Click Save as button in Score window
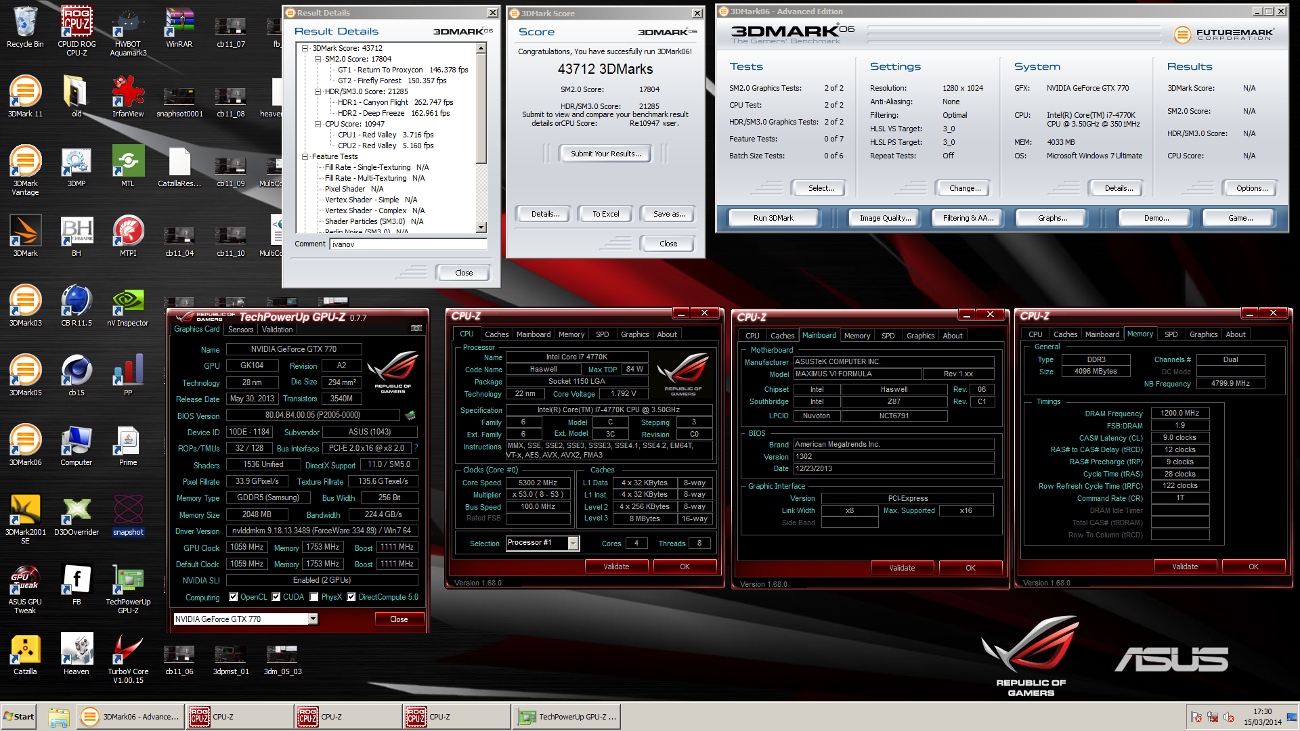Viewport: 1300px width, 731px height. tap(669, 214)
